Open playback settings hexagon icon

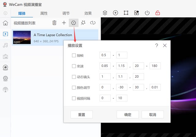click(73, 23)
